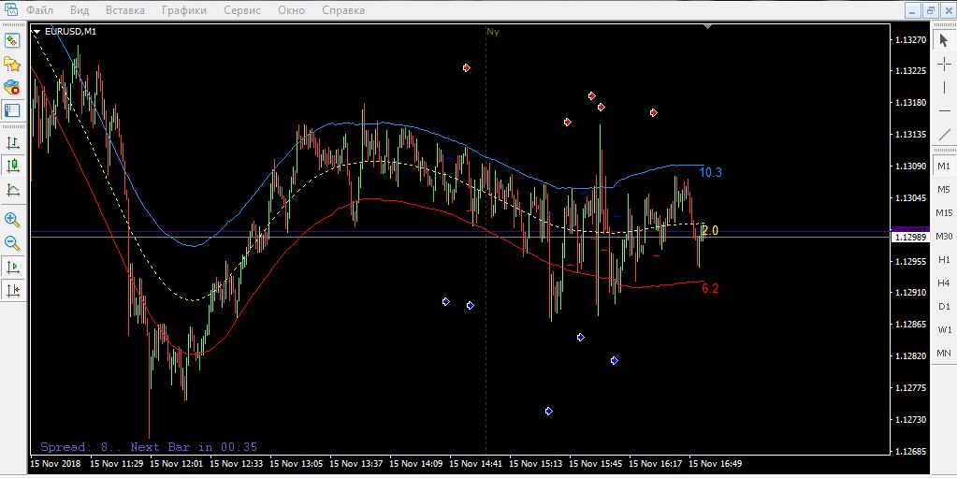Select the Horizontal Line drawing tool

(944, 110)
